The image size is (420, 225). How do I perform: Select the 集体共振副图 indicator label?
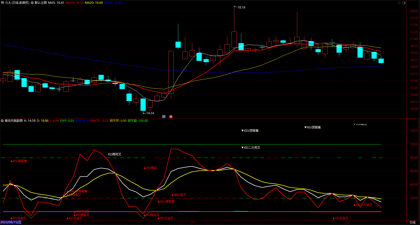(14, 121)
